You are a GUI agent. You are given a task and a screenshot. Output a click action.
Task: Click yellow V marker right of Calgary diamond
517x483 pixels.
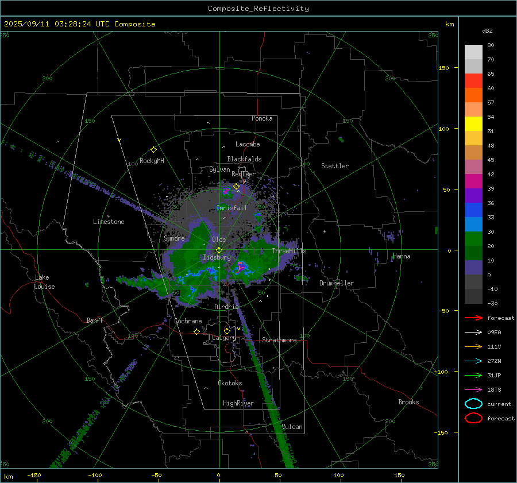(238, 329)
